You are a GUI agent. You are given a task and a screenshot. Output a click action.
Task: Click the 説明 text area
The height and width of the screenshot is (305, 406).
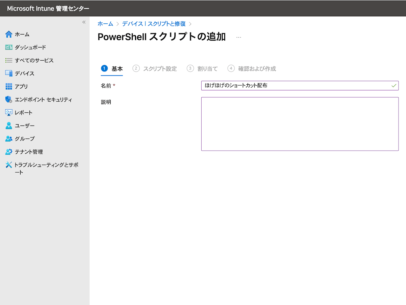300,124
